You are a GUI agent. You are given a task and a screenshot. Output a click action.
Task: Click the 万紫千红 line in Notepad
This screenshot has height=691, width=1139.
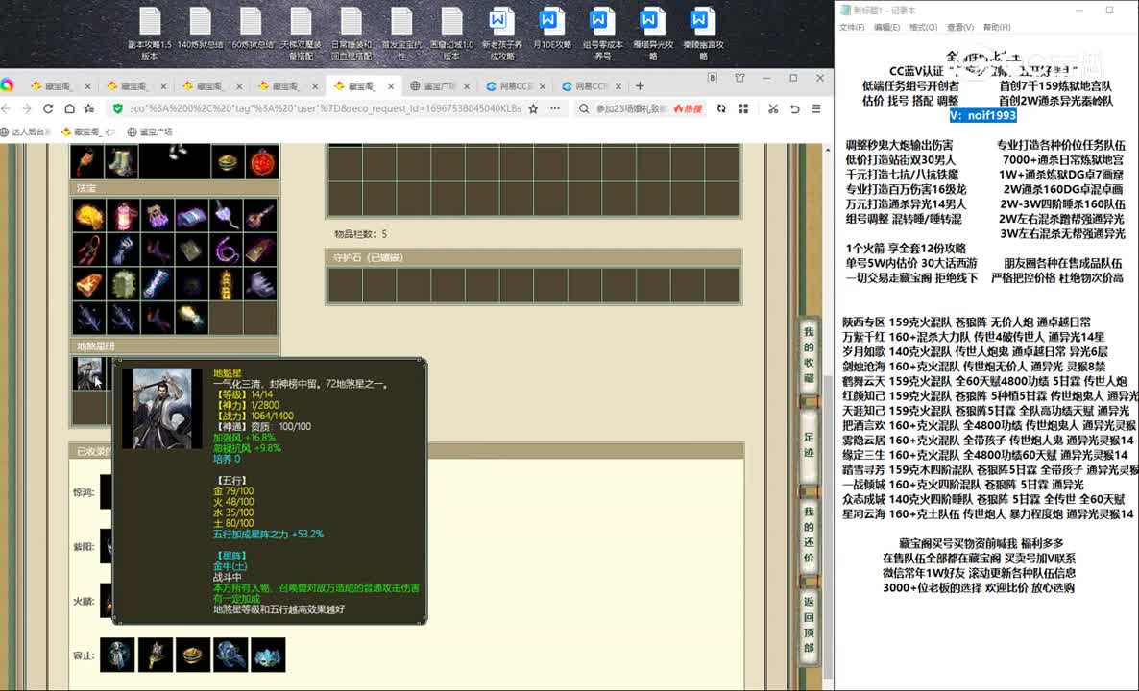(x=974, y=337)
